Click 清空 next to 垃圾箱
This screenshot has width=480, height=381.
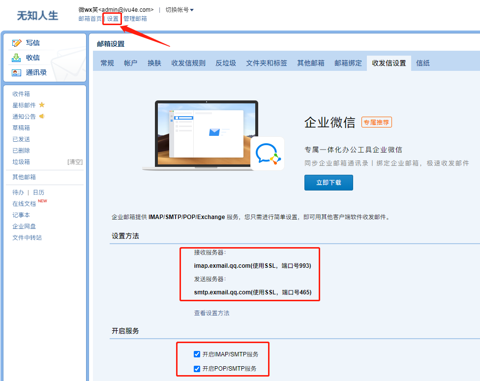75,162
